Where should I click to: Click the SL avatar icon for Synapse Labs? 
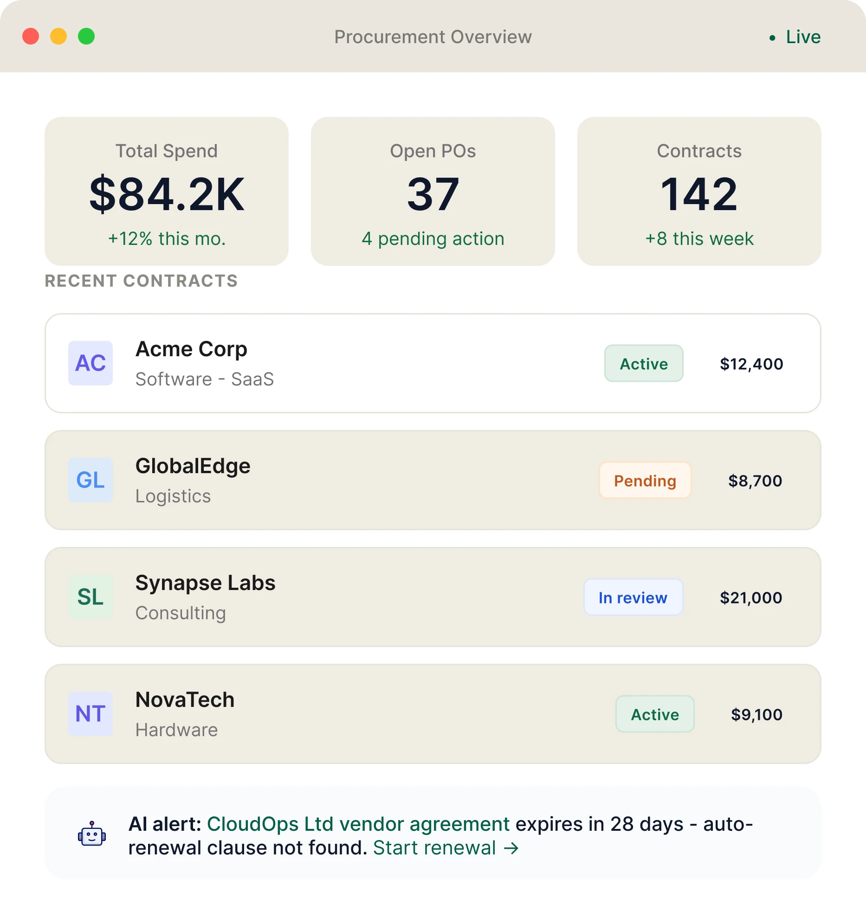coord(90,598)
